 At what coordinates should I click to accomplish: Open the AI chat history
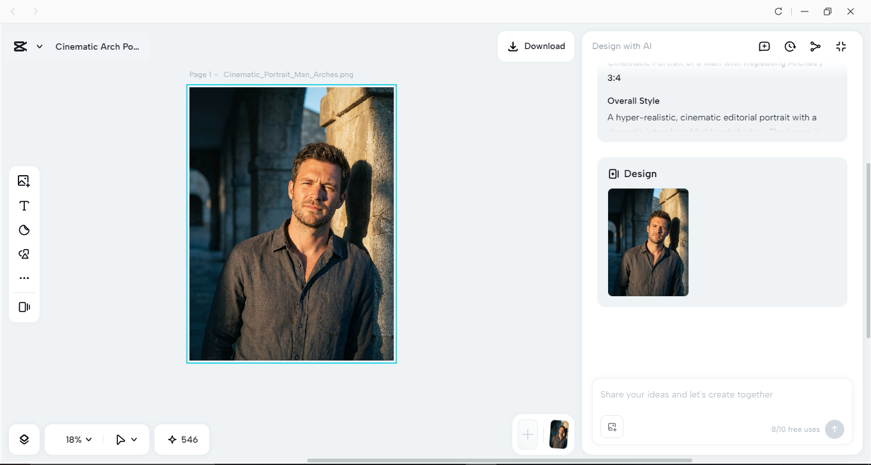pos(790,46)
